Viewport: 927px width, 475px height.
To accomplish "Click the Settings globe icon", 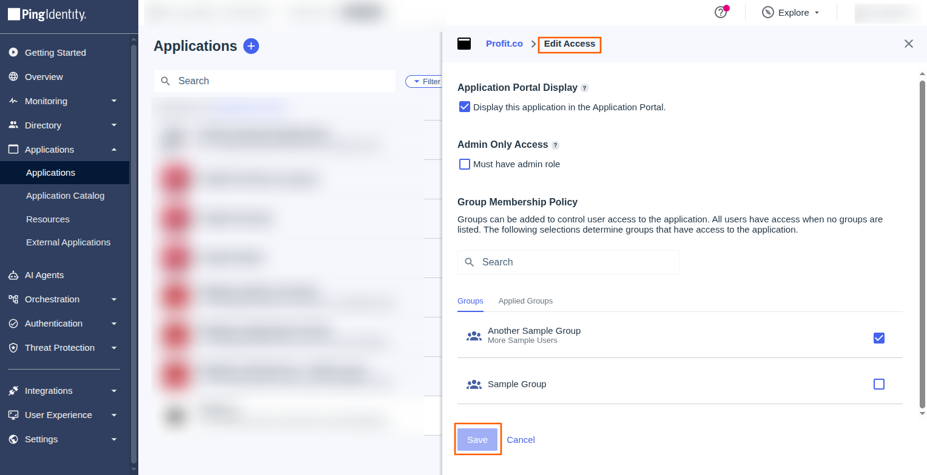I will [13, 439].
